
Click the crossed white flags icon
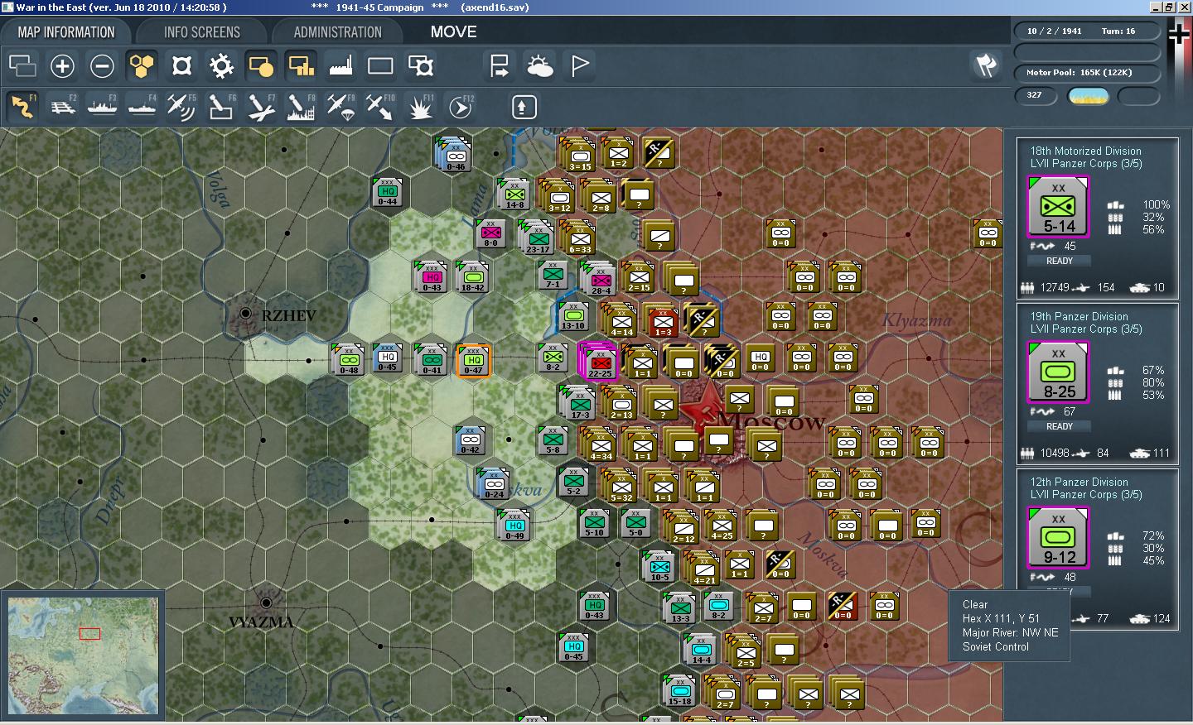[x=986, y=65]
